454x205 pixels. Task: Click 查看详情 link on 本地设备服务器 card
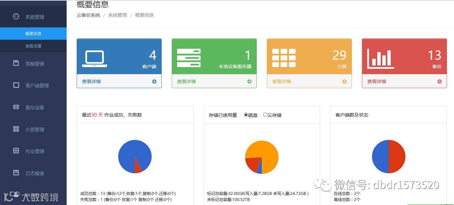tap(186, 81)
